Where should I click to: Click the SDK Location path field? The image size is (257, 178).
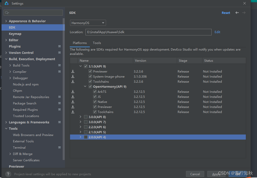(x=148, y=32)
